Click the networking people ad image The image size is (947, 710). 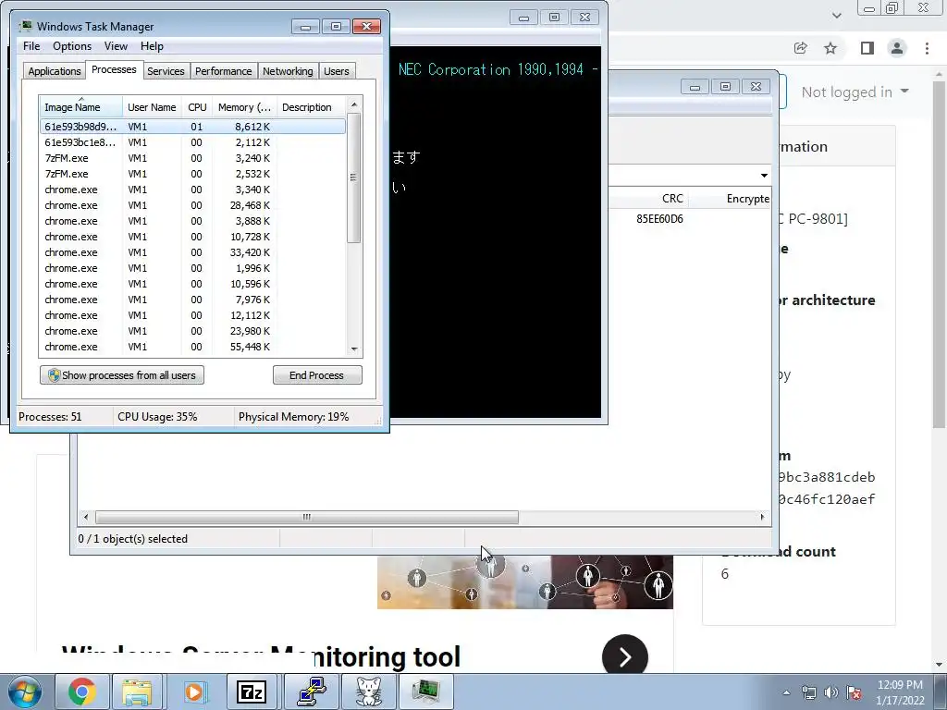[x=525, y=581]
